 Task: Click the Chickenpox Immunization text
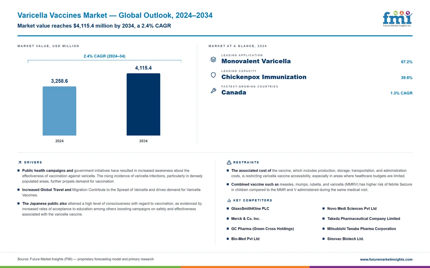264,77
